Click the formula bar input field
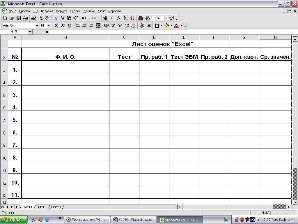The image size is (298, 224). point(173,32)
